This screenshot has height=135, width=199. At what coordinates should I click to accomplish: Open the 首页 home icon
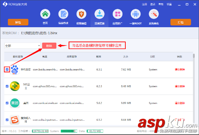pyautogui.click(x=45, y=14)
